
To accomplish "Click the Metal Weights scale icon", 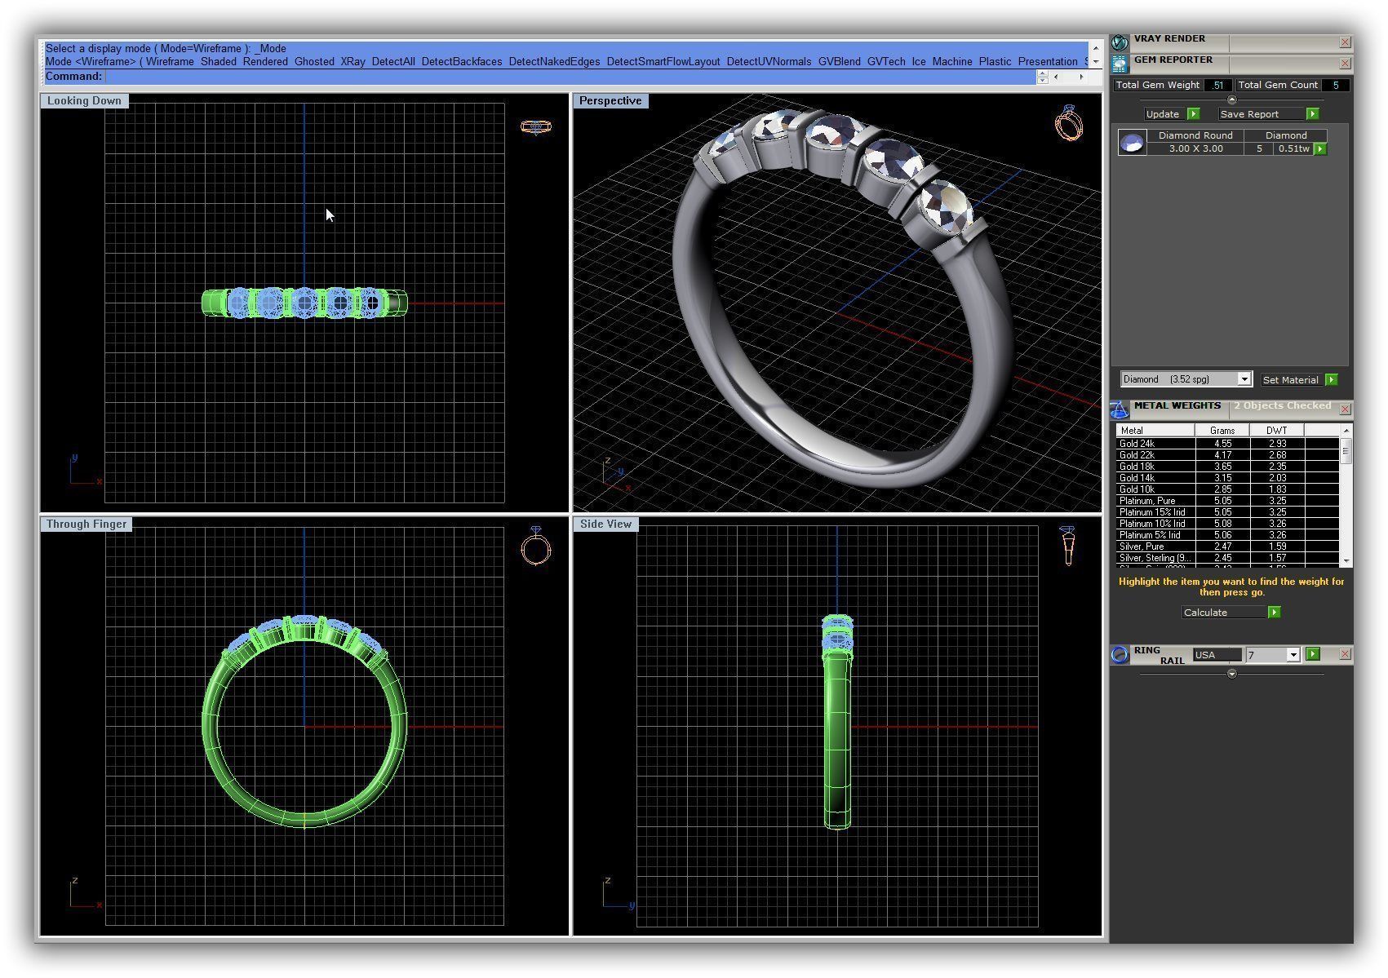I will pyautogui.click(x=1120, y=409).
